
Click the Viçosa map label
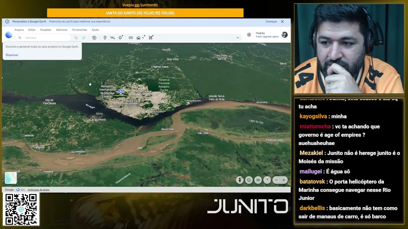[x=166, y=50]
